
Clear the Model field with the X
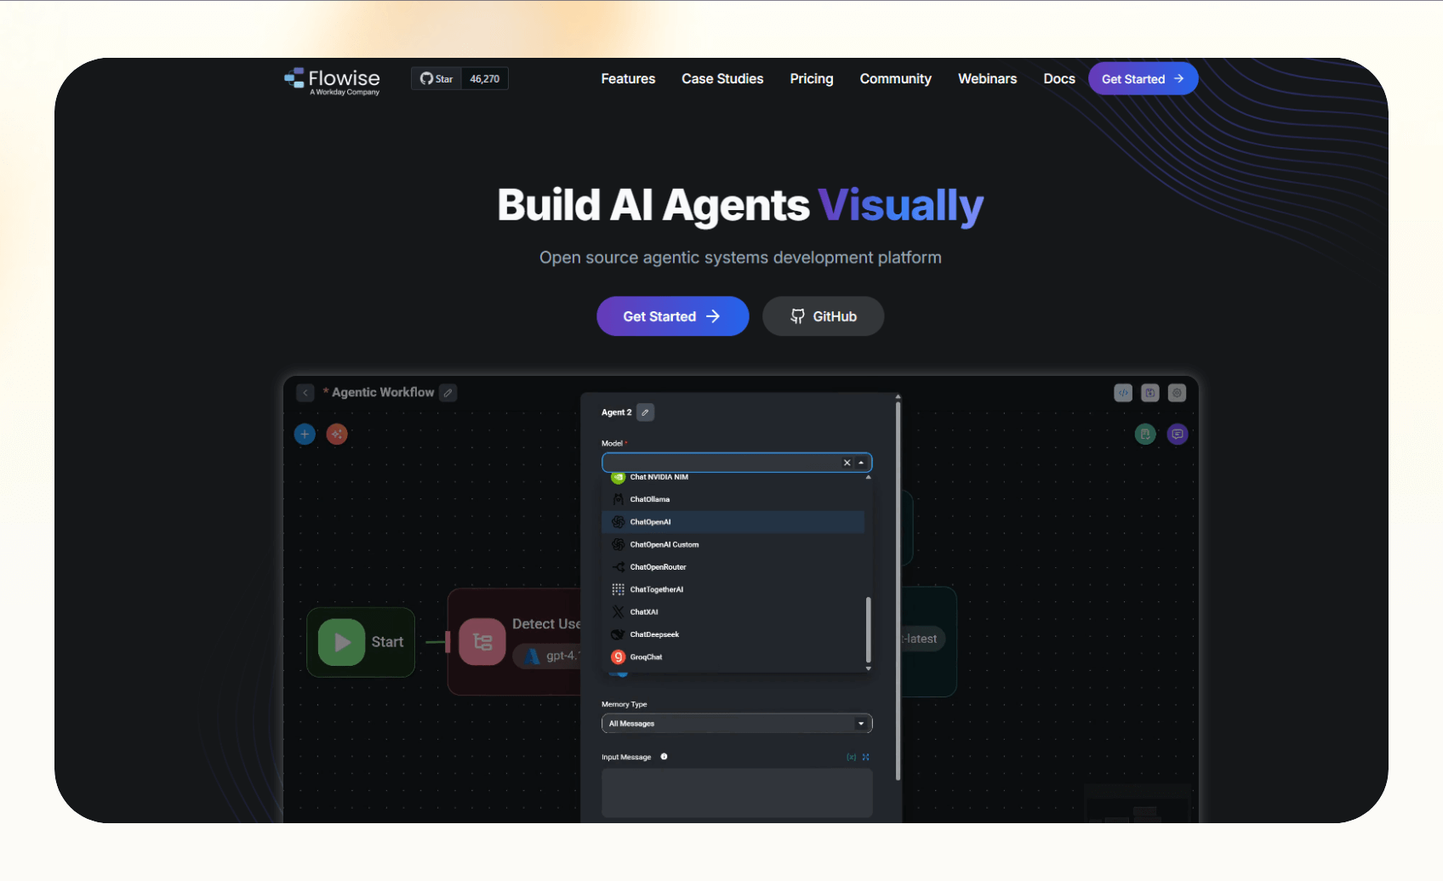pyautogui.click(x=847, y=463)
